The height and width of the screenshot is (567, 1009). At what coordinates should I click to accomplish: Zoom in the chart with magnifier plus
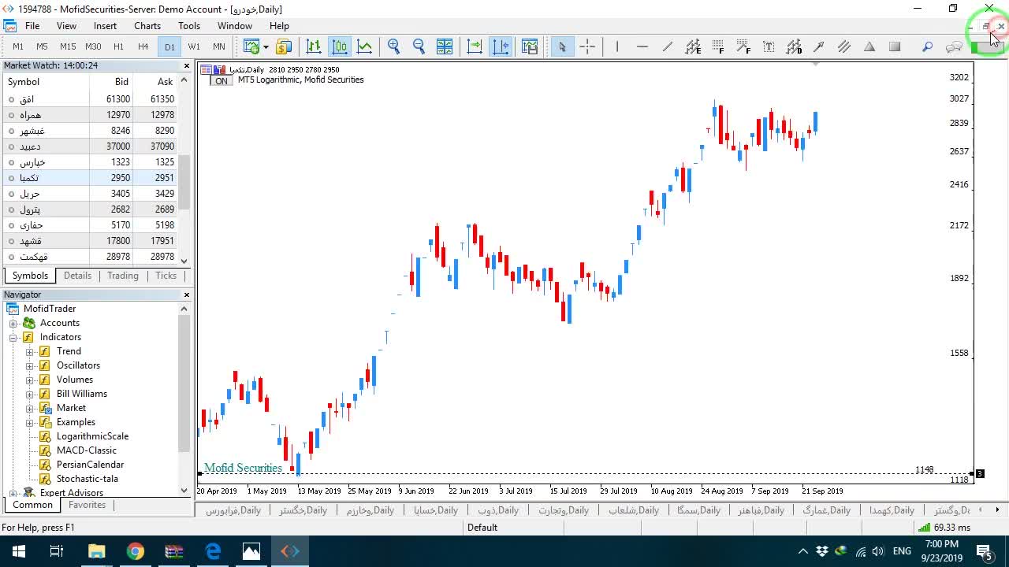[393, 46]
